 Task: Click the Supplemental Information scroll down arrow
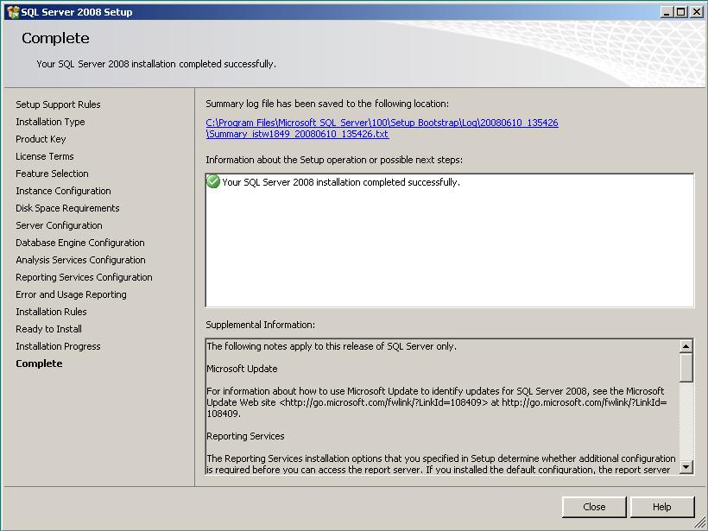point(686,466)
